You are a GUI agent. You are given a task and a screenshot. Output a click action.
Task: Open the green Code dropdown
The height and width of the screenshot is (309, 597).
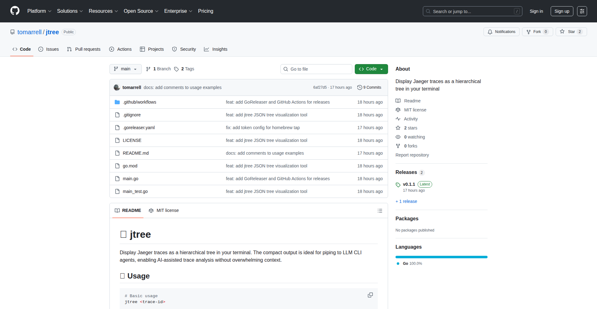(x=371, y=69)
